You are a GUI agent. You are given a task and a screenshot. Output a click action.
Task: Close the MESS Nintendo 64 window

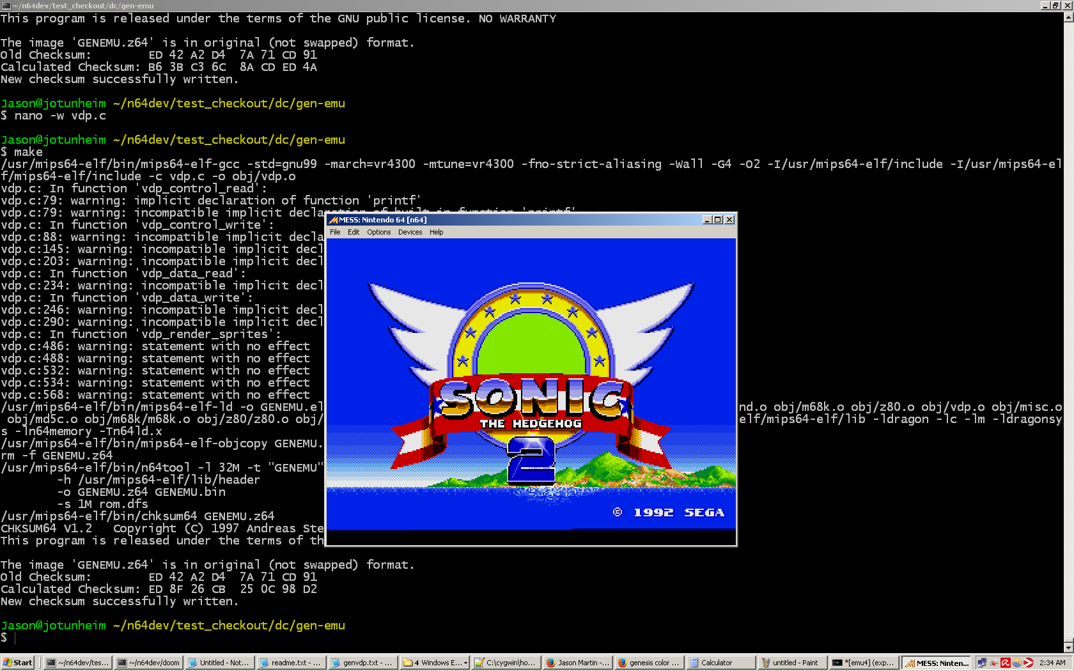point(729,220)
